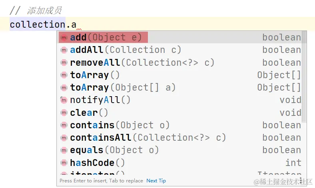Screen dimensions: 315x188
Task: Select contains(Object o) in autocomplete popup
Action: [120, 125]
